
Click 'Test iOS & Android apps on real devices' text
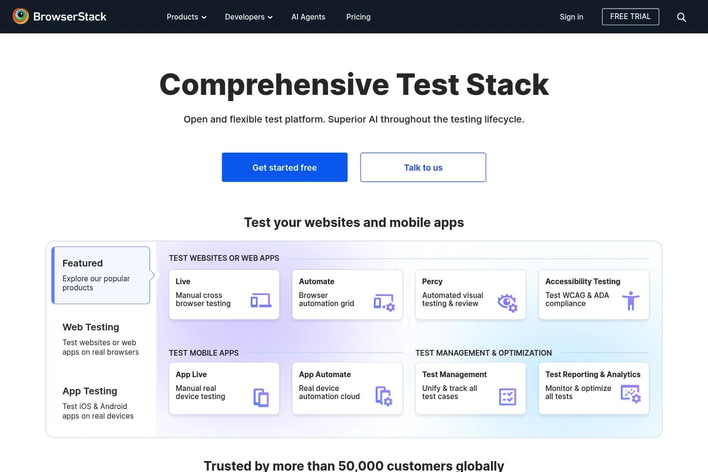pyautogui.click(x=98, y=411)
